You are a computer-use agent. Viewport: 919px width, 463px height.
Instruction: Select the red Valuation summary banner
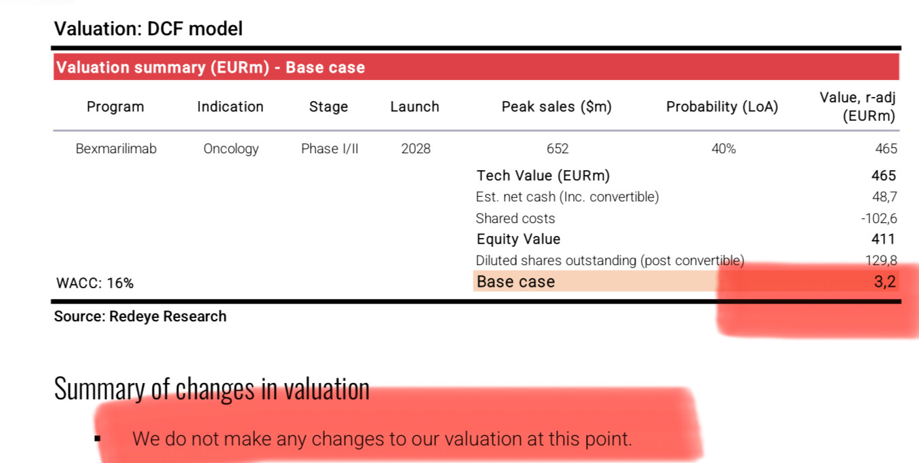pos(476,67)
